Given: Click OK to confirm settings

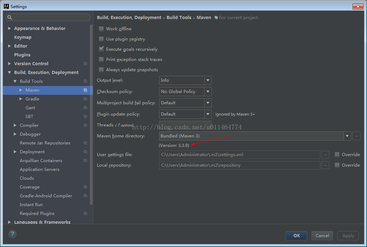Looking at the screenshot, I should pyautogui.click(x=296, y=236).
